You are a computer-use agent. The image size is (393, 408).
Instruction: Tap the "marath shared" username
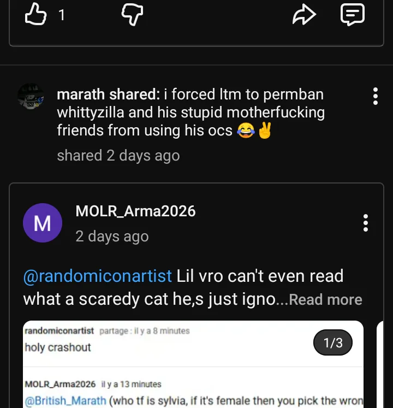click(106, 94)
